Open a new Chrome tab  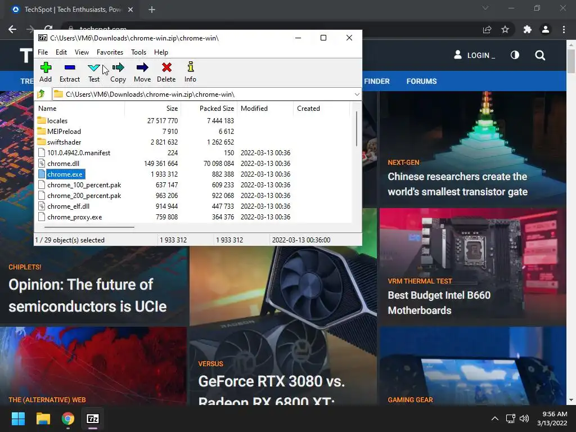152,10
